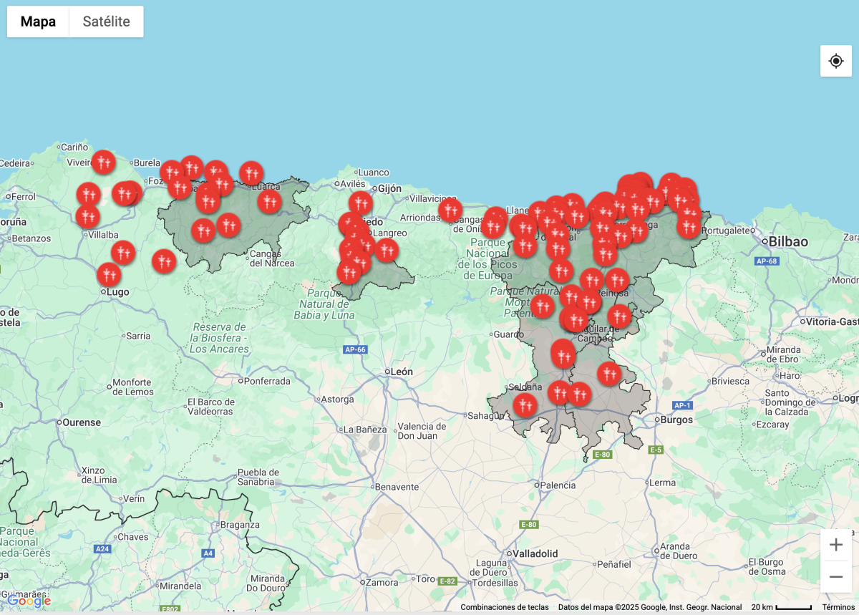Viewport: 859px width, 615px height.
Task: Click the Bilbao city label
Action: tap(787, 242)
